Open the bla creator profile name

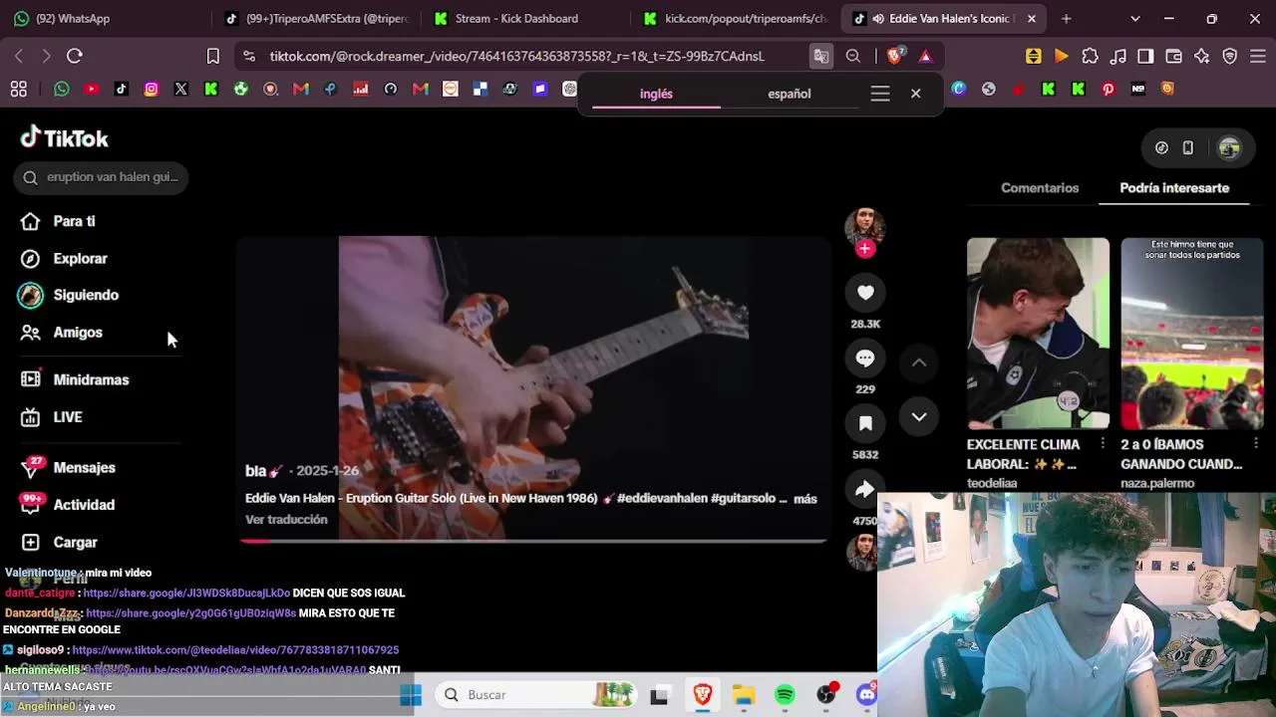pos(255,471)
